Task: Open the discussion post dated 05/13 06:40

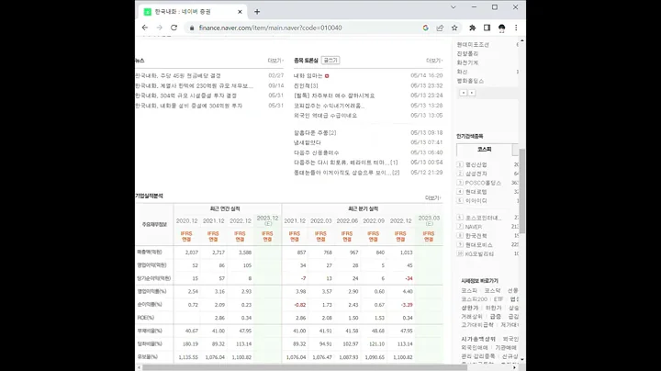Action: (x=316, y=152)
